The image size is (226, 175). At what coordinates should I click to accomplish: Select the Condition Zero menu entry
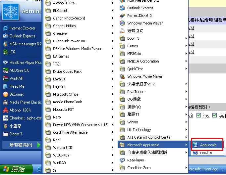153,168
